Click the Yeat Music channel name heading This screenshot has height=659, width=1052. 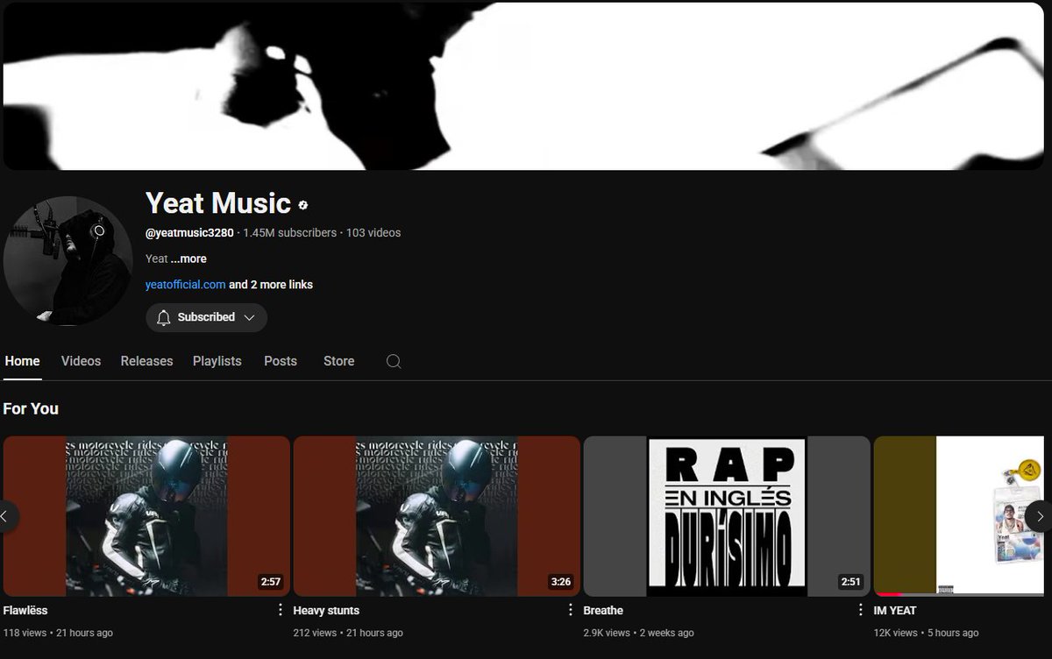coord(217,203)
